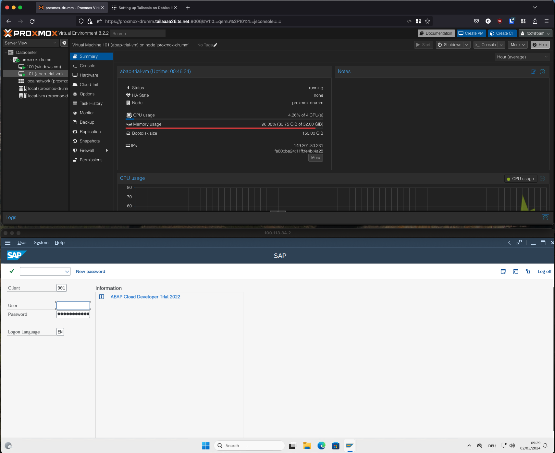The height and width of the screenshot is (453, 555).
Task: Expand Shutdown options arrow
Action: coord(466,45)
